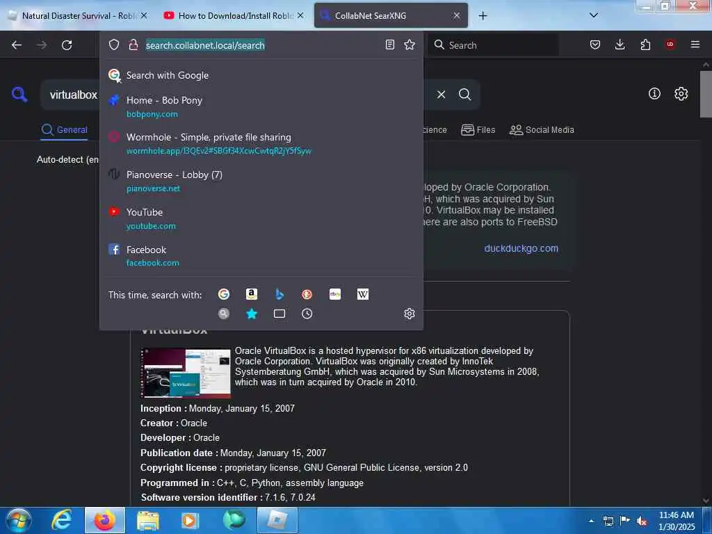Click the muted volume tray icon
Viewport: 712px width, 534px height.
point(642,521)
